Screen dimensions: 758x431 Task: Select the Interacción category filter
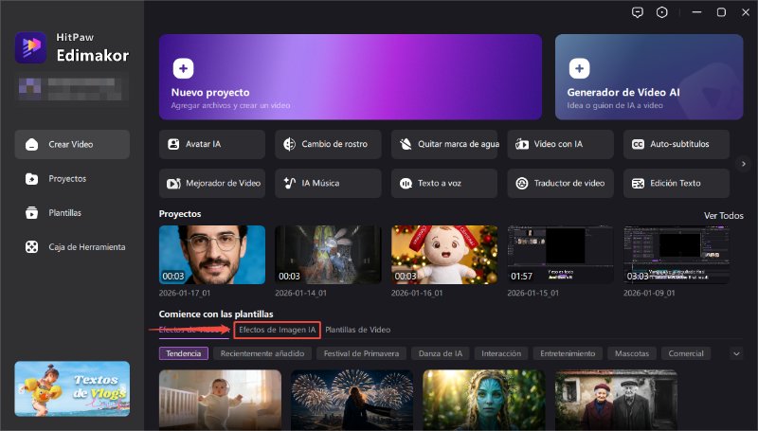click(x=501, y=353)
